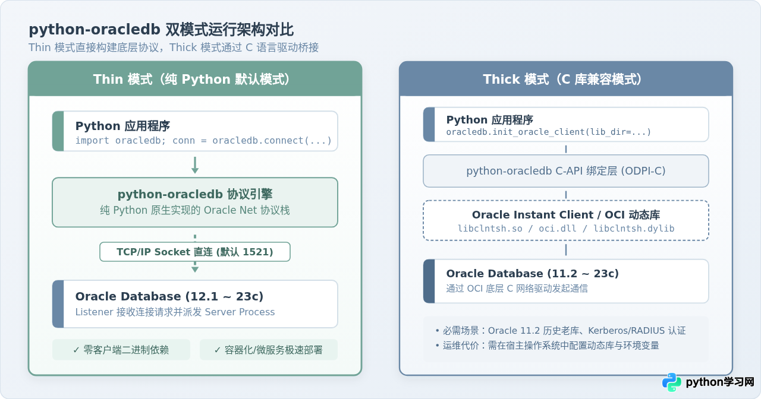Click the '✓ 容器化/微服务极速部署' badge

point(269,350)
